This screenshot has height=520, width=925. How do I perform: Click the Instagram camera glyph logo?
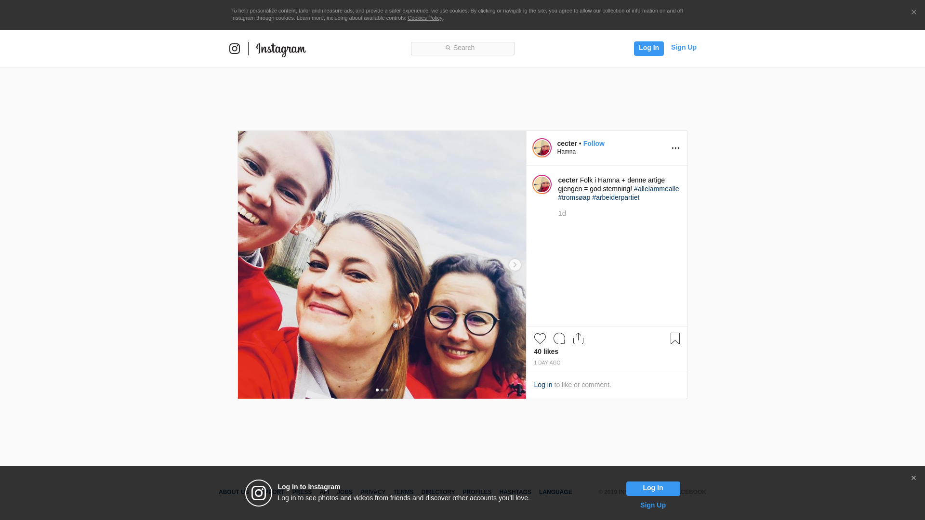pyautogui.click(x=235, y=49)
